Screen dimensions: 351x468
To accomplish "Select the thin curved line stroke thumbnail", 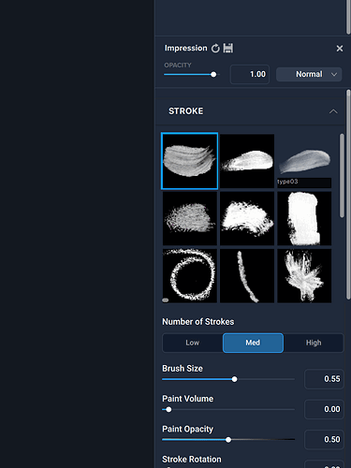I will coord(247,276).
